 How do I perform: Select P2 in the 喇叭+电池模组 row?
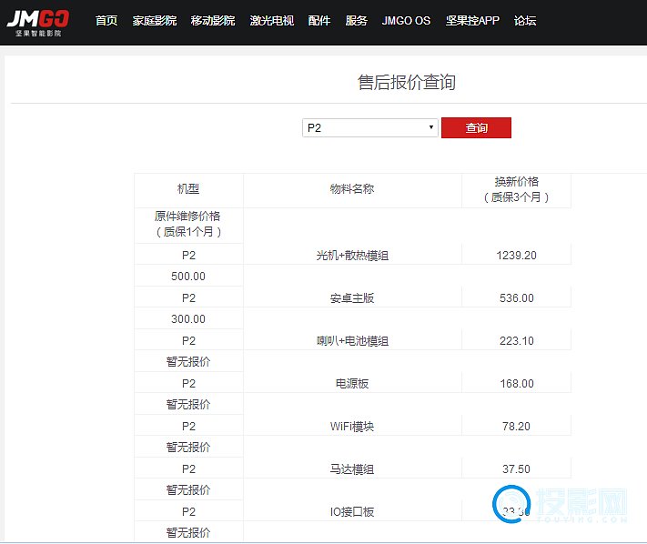point(188,340)
